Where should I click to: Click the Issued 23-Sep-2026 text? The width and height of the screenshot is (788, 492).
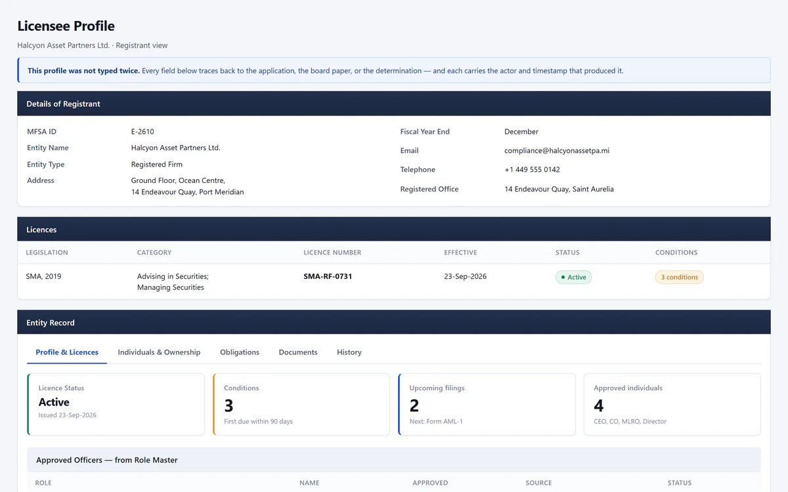pyautogui.click(x=68, y=415)
